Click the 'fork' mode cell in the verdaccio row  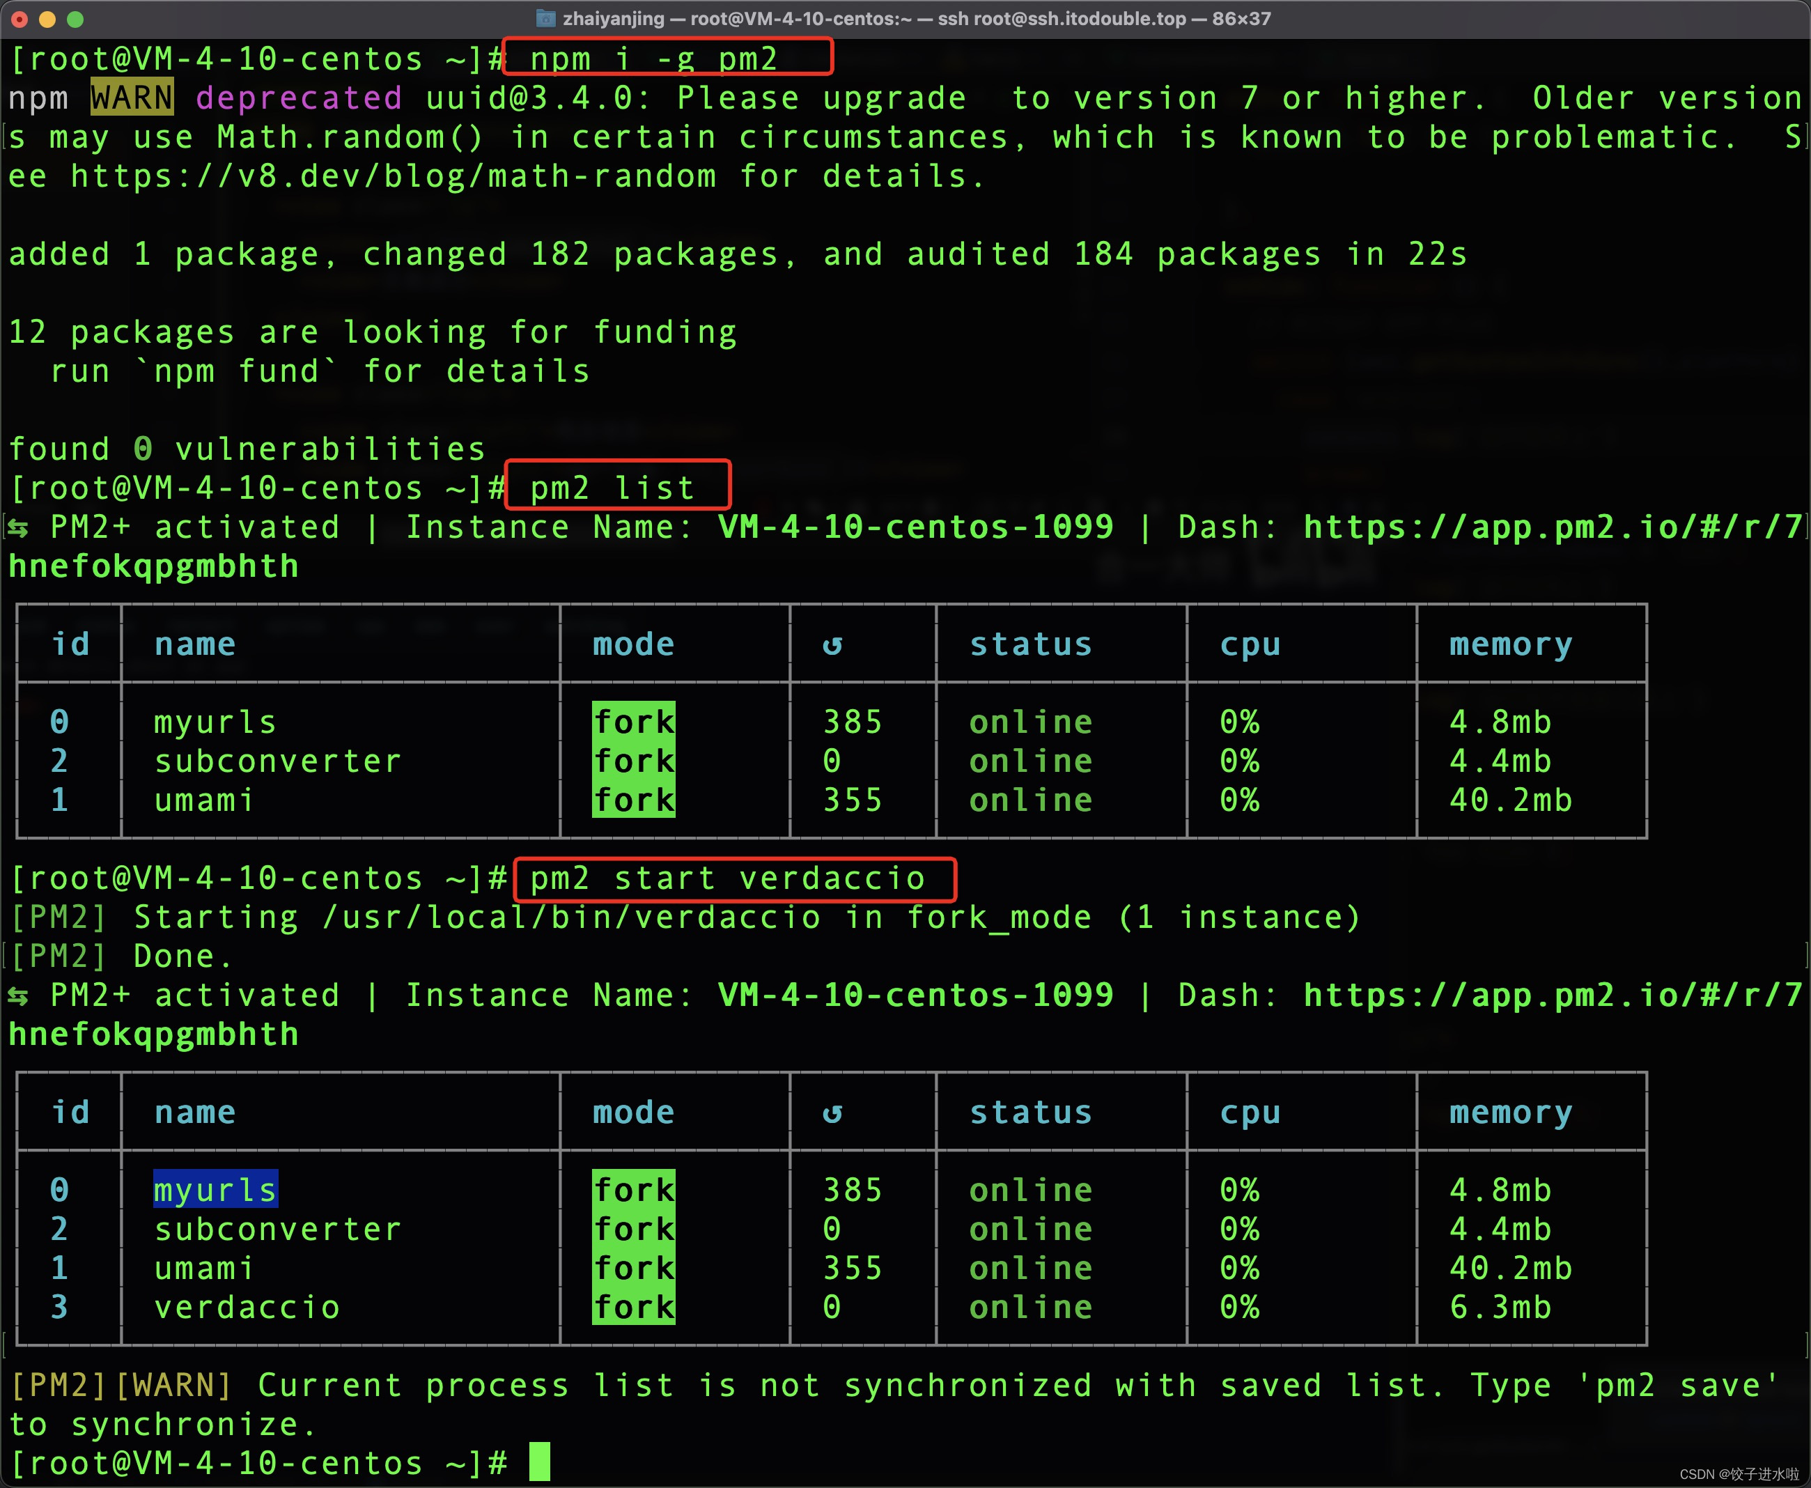pos(635,1306)
